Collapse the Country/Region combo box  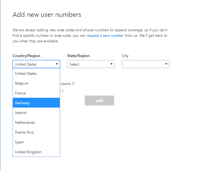tap(36, 64)
